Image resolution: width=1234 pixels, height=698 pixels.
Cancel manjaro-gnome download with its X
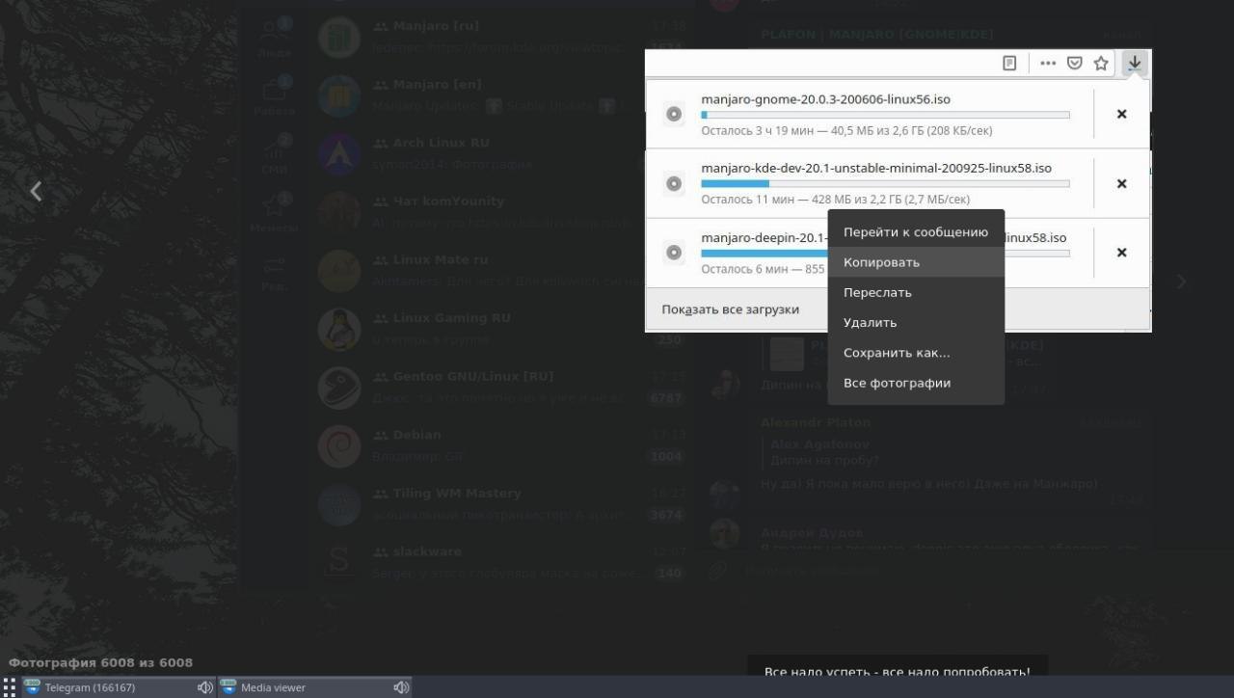click(x=1121, y=114)
